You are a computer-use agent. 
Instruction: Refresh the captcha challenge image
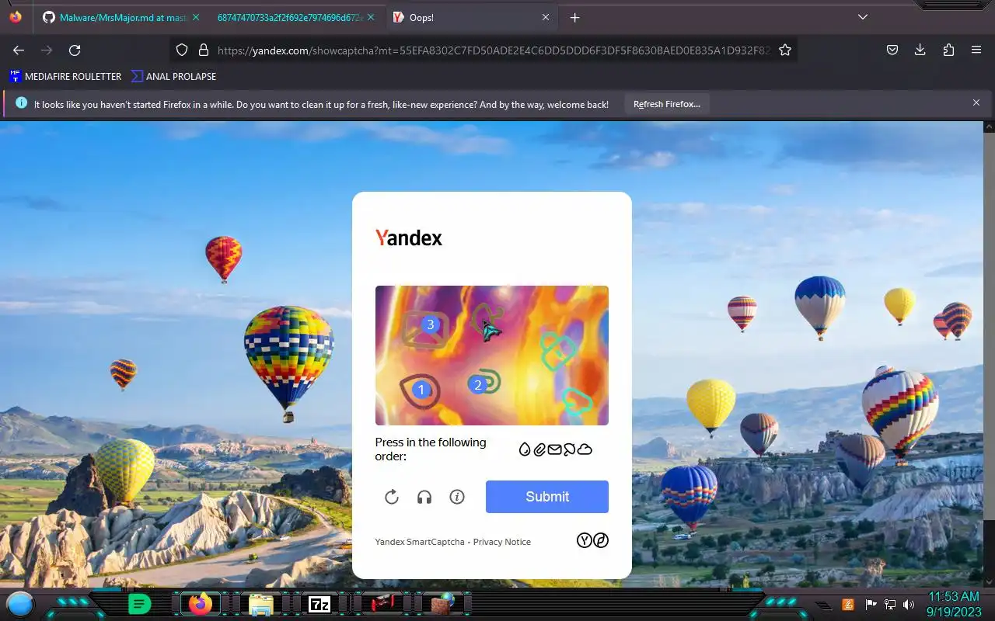tap(392, 497)
